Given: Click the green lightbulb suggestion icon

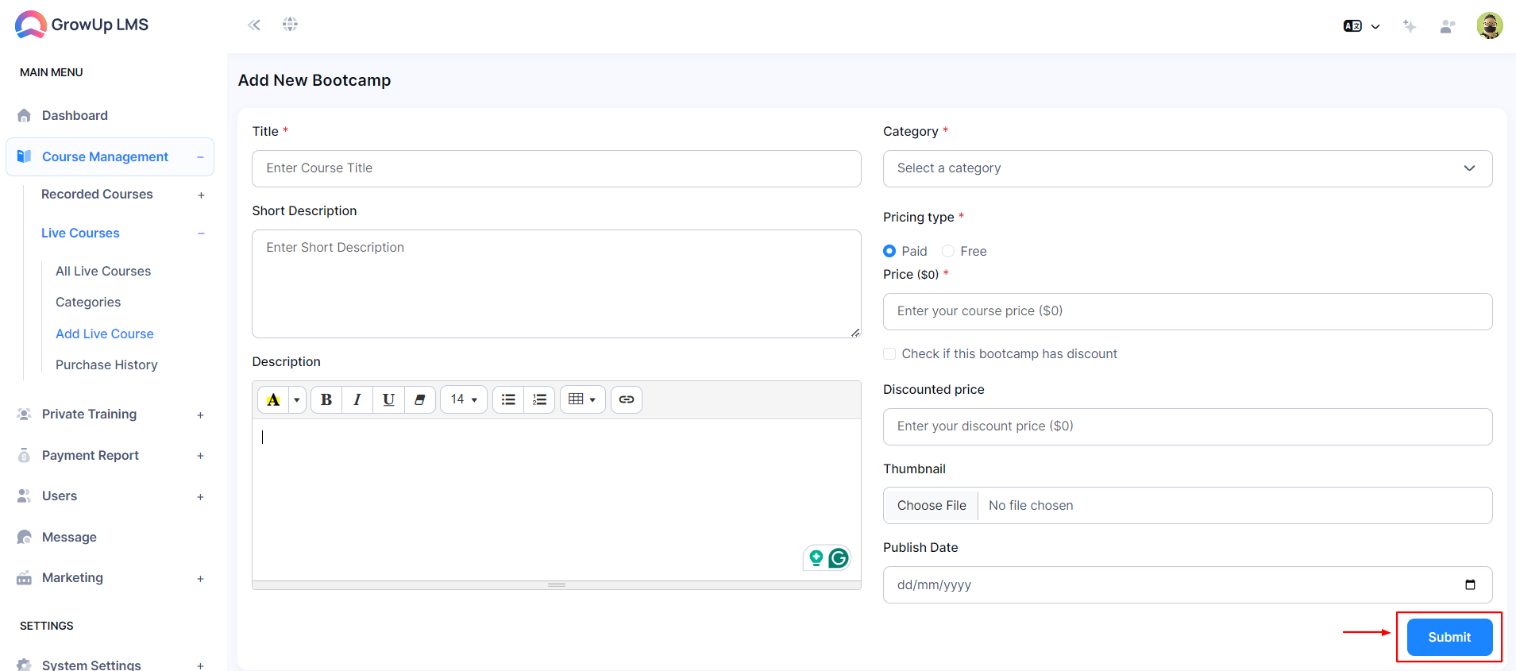Looking at the screenshot, I should 816,558.
